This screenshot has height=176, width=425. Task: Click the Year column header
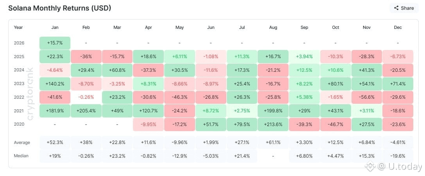coord(18,27)
